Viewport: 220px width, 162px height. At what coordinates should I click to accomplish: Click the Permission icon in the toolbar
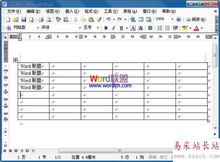tap(31, 19)
